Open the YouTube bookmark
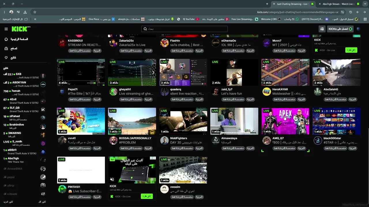This screenshot has height=207, width=369. pyautogui.click(x=191, y=19)
